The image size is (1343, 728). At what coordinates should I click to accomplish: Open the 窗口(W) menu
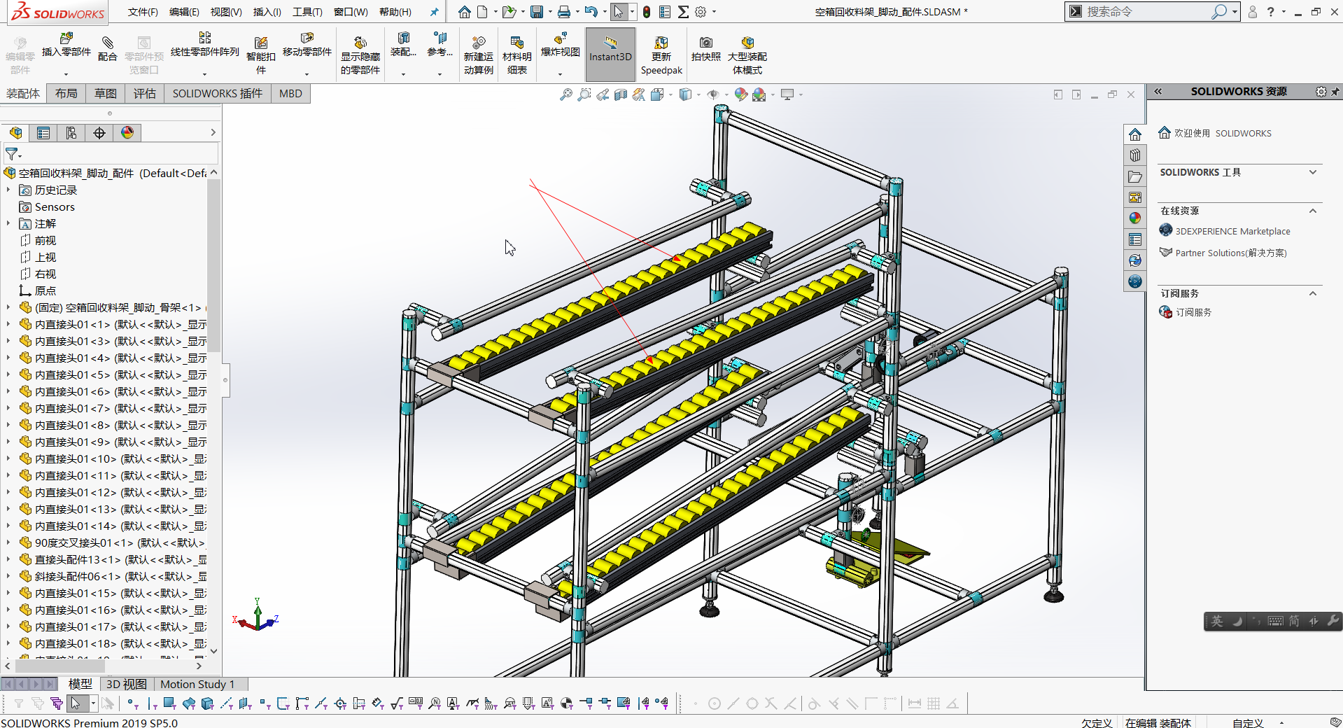tap(351, 12)
